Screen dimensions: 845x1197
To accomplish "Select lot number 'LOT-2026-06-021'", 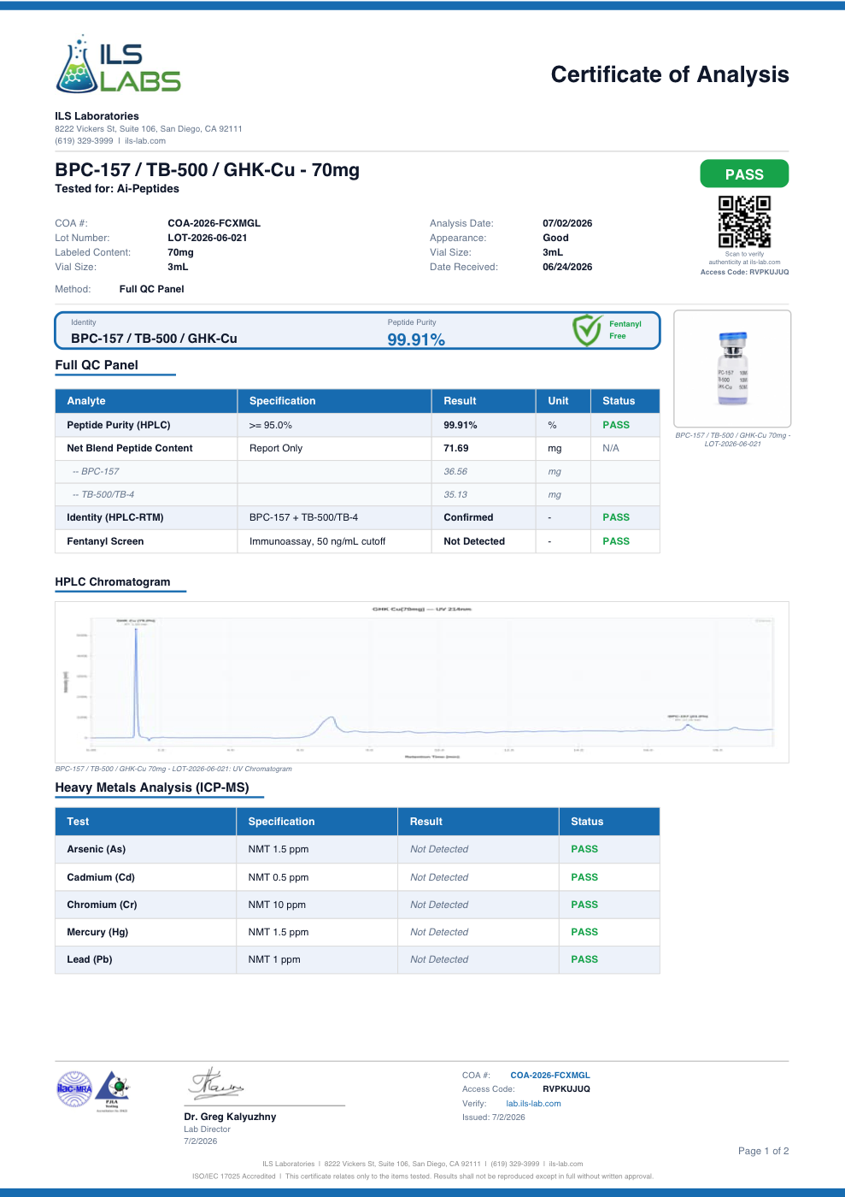I will pos(208,238).
